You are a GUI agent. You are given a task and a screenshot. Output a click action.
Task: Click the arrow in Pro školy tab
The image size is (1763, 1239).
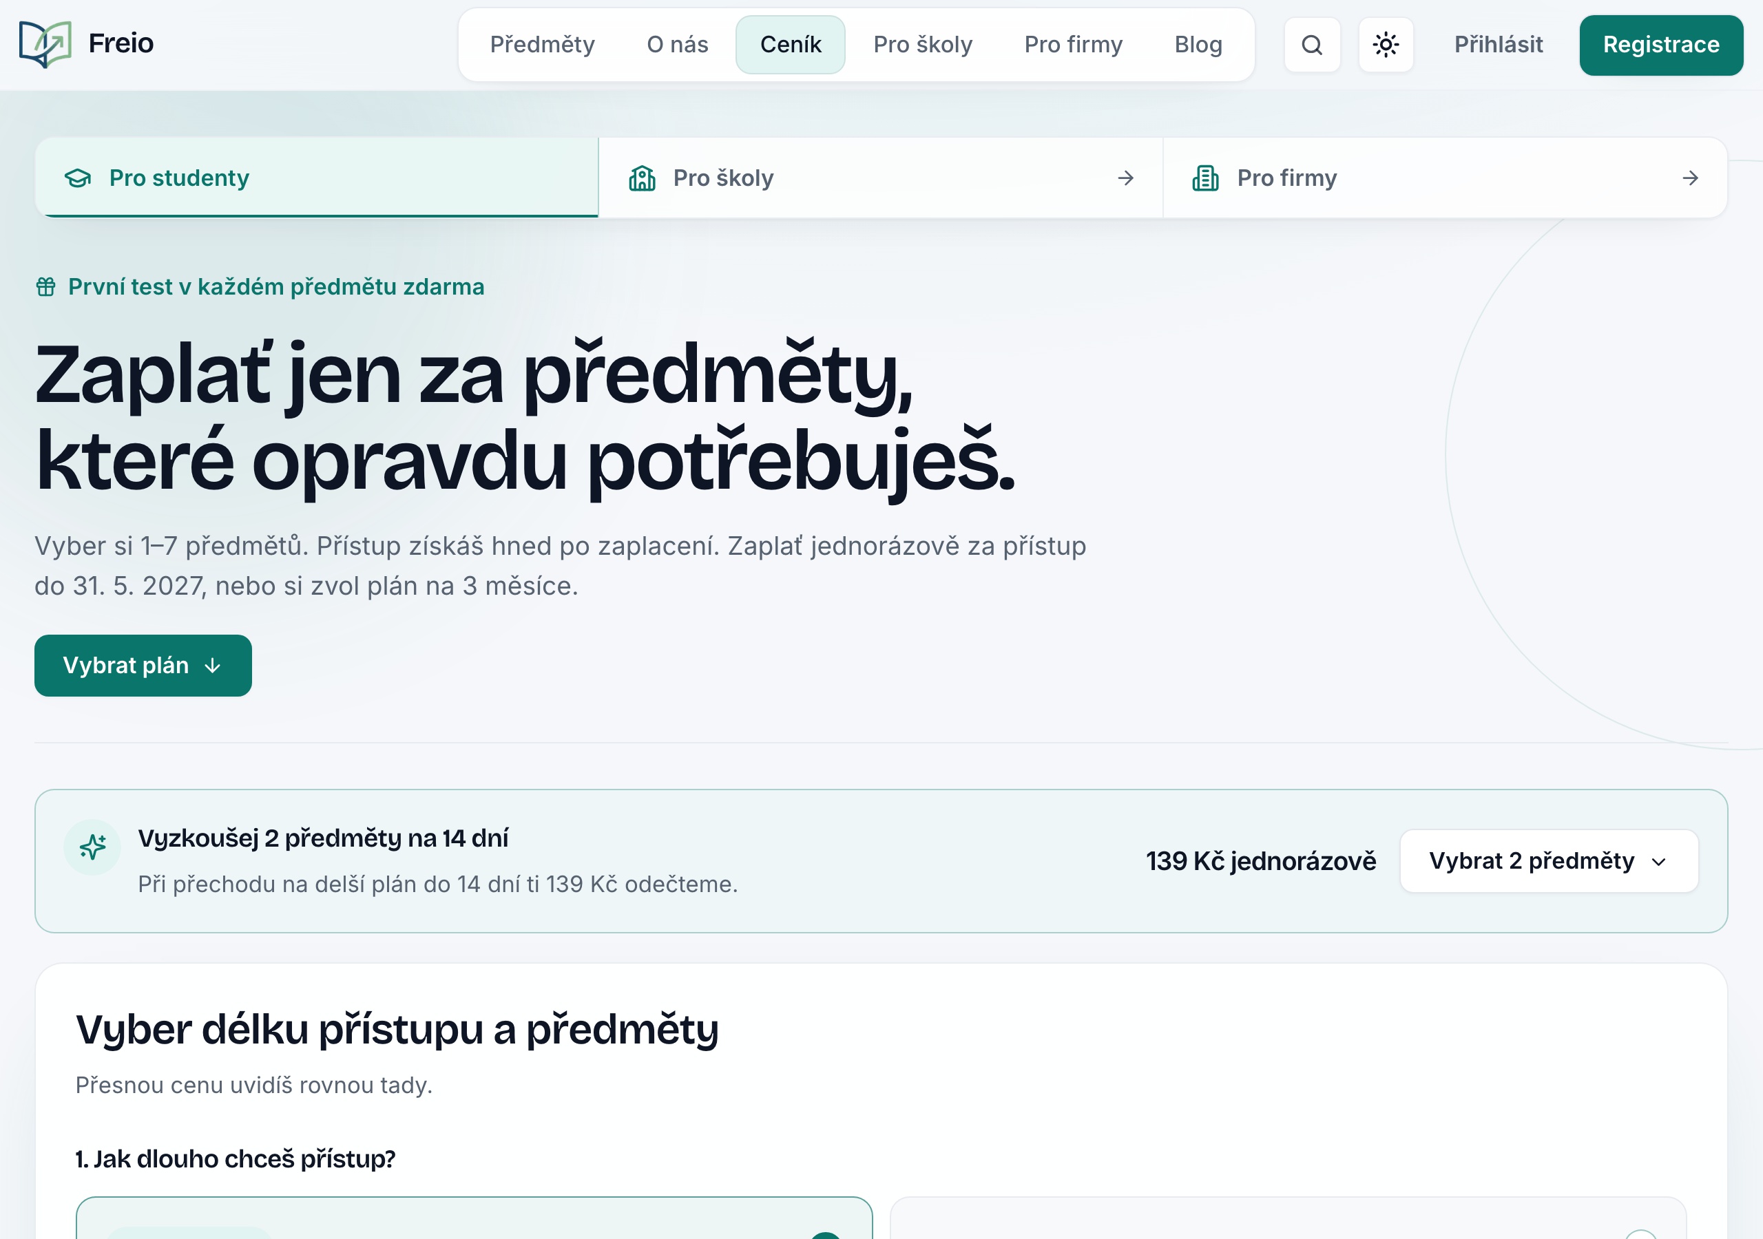pyautogui.click(x=1126, y=178)
